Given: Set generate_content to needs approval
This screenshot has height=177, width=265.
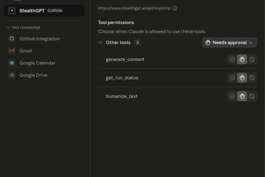Looking at the screenshot, I should pos(242,59).
